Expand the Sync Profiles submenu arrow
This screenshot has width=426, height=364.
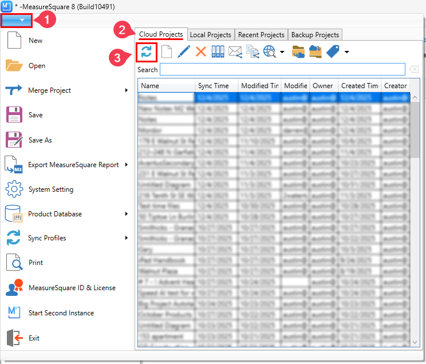(127, 238)
